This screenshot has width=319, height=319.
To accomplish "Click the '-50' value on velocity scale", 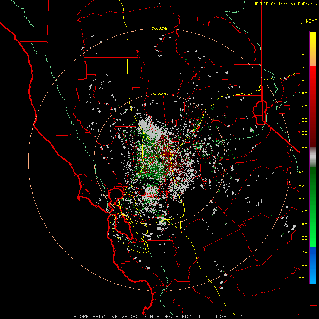I will [x=303, y=225].
